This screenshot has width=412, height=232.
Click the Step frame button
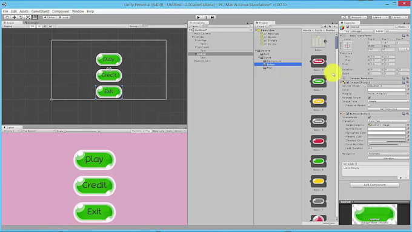coord(213,18)
